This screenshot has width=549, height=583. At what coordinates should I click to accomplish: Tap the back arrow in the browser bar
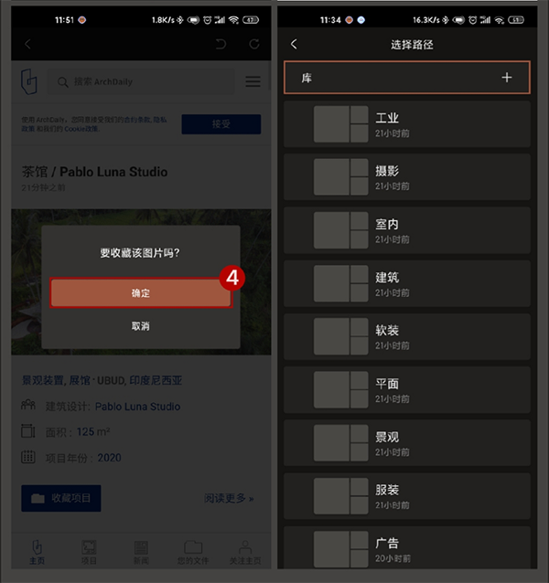pos(27,44)
